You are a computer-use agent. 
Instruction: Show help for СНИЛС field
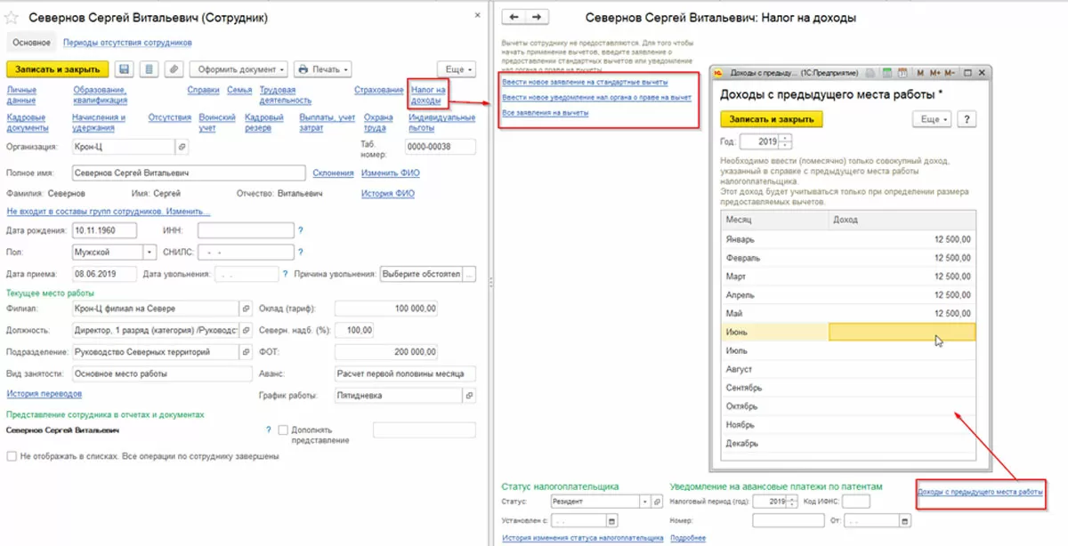301,253
